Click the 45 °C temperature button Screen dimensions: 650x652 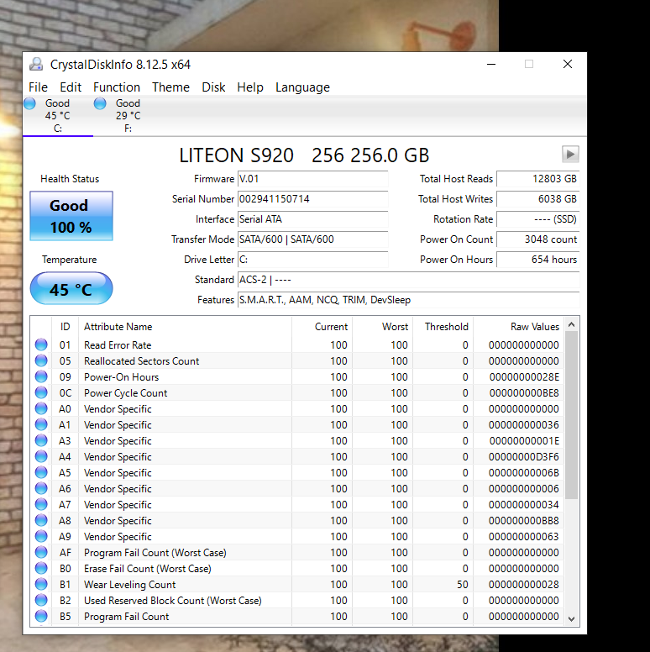click(71, 288)
